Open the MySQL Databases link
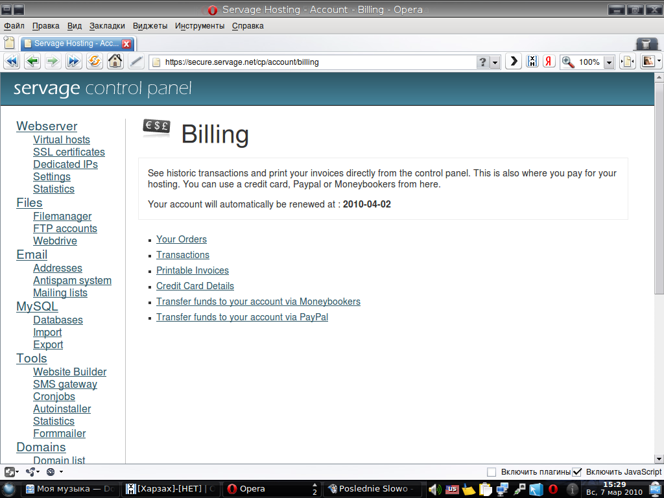664x498 pixels. click(x=58, y=320)
